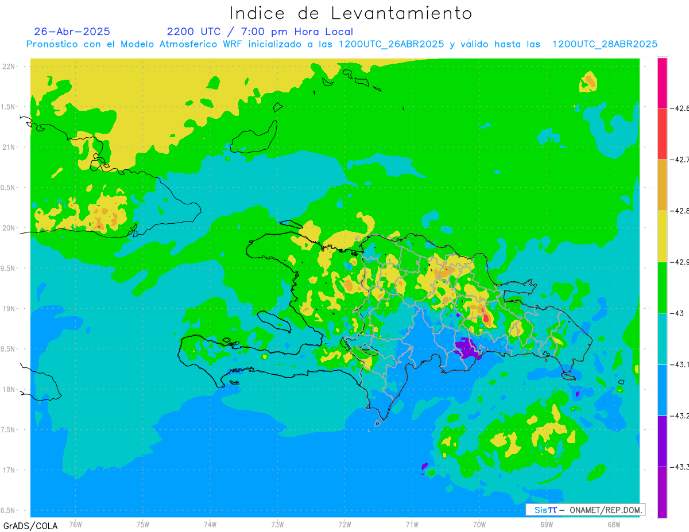
Task: Click the date label '26-Abr-2025'
Action: pos(72,32)
